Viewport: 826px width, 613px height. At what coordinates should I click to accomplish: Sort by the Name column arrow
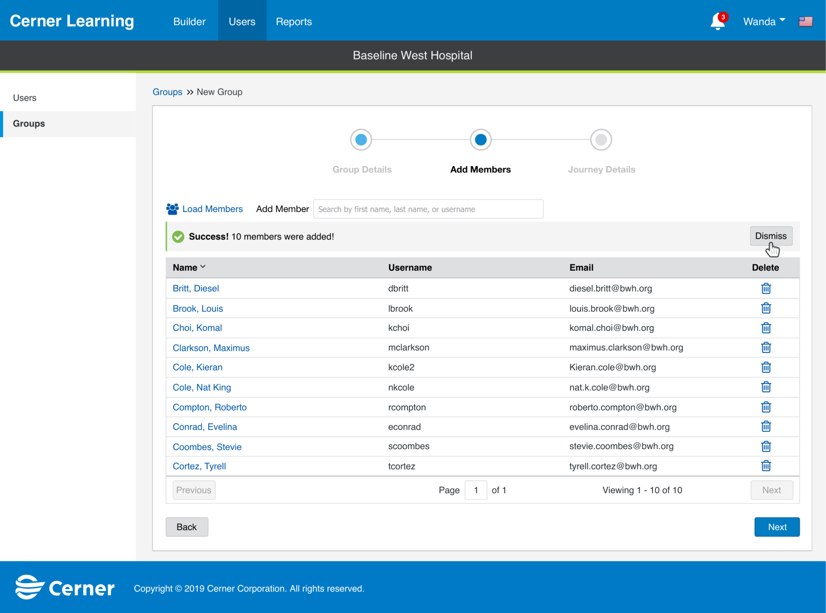[203, 267]
